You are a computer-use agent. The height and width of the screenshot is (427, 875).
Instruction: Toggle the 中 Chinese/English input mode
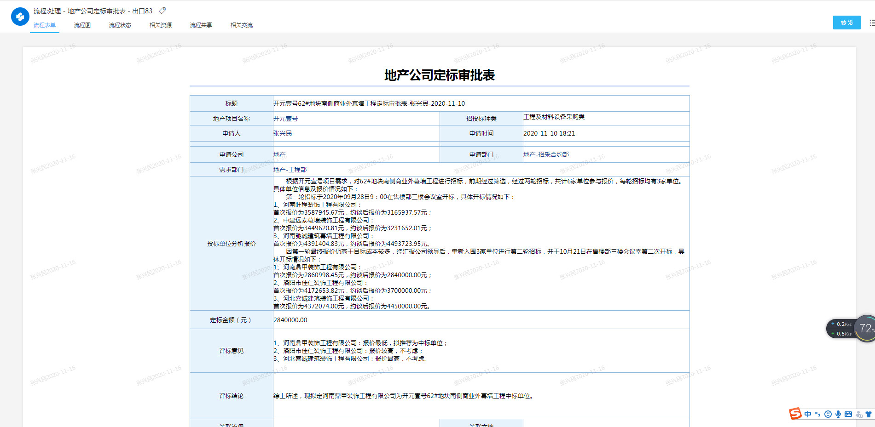[808, 414]
